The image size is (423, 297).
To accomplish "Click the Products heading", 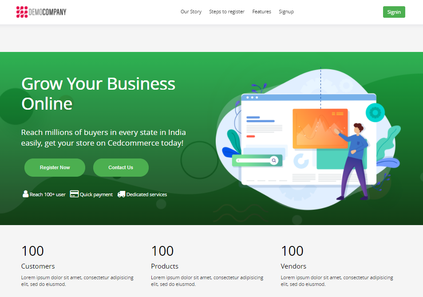I will click(x=165, y=266).
